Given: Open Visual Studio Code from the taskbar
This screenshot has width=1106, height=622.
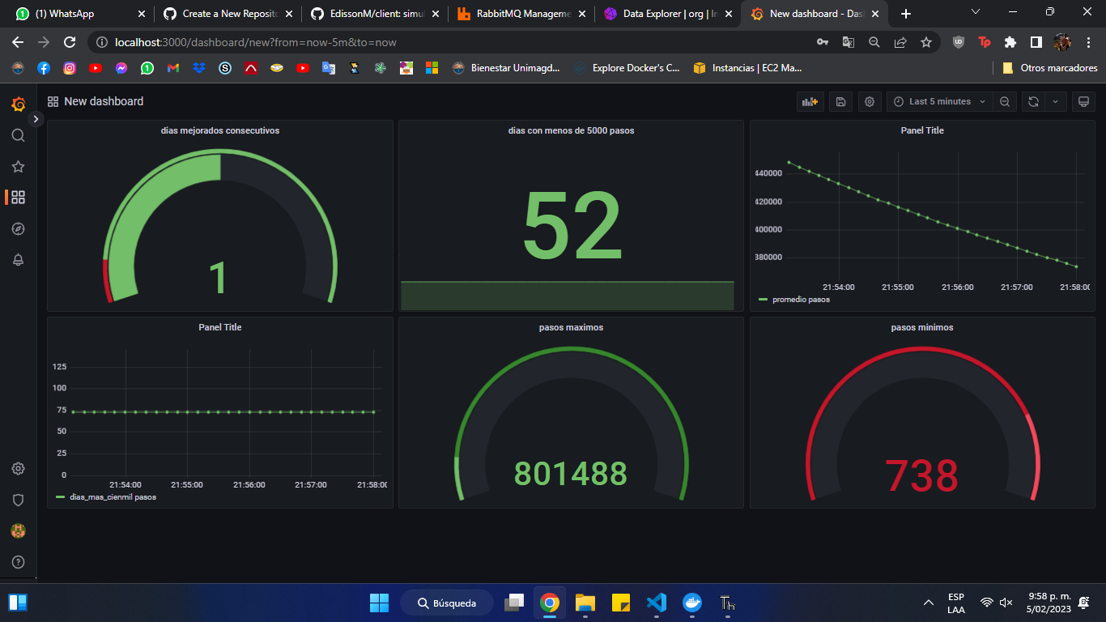Looking at the screenshot, I should [x=656, y=603].
